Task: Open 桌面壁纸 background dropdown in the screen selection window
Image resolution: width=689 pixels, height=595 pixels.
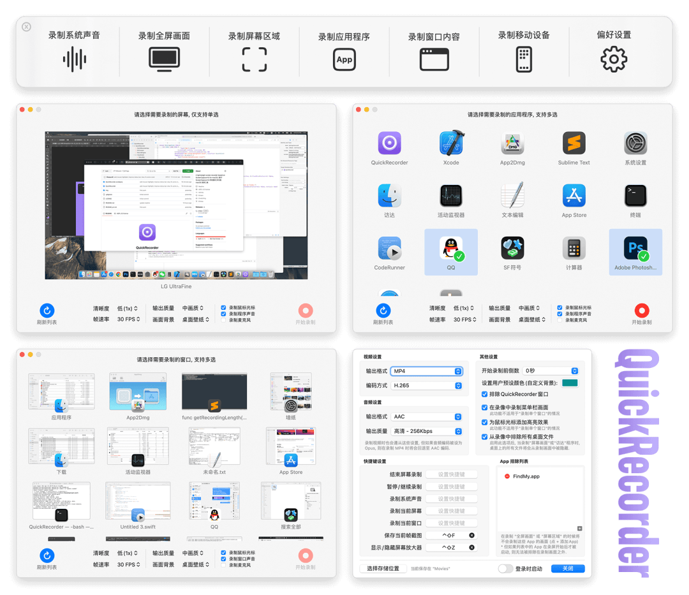Action: coord(196,320)
